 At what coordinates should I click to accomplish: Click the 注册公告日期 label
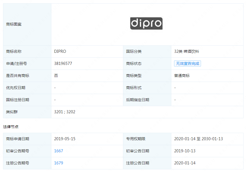tap(138, 163)
